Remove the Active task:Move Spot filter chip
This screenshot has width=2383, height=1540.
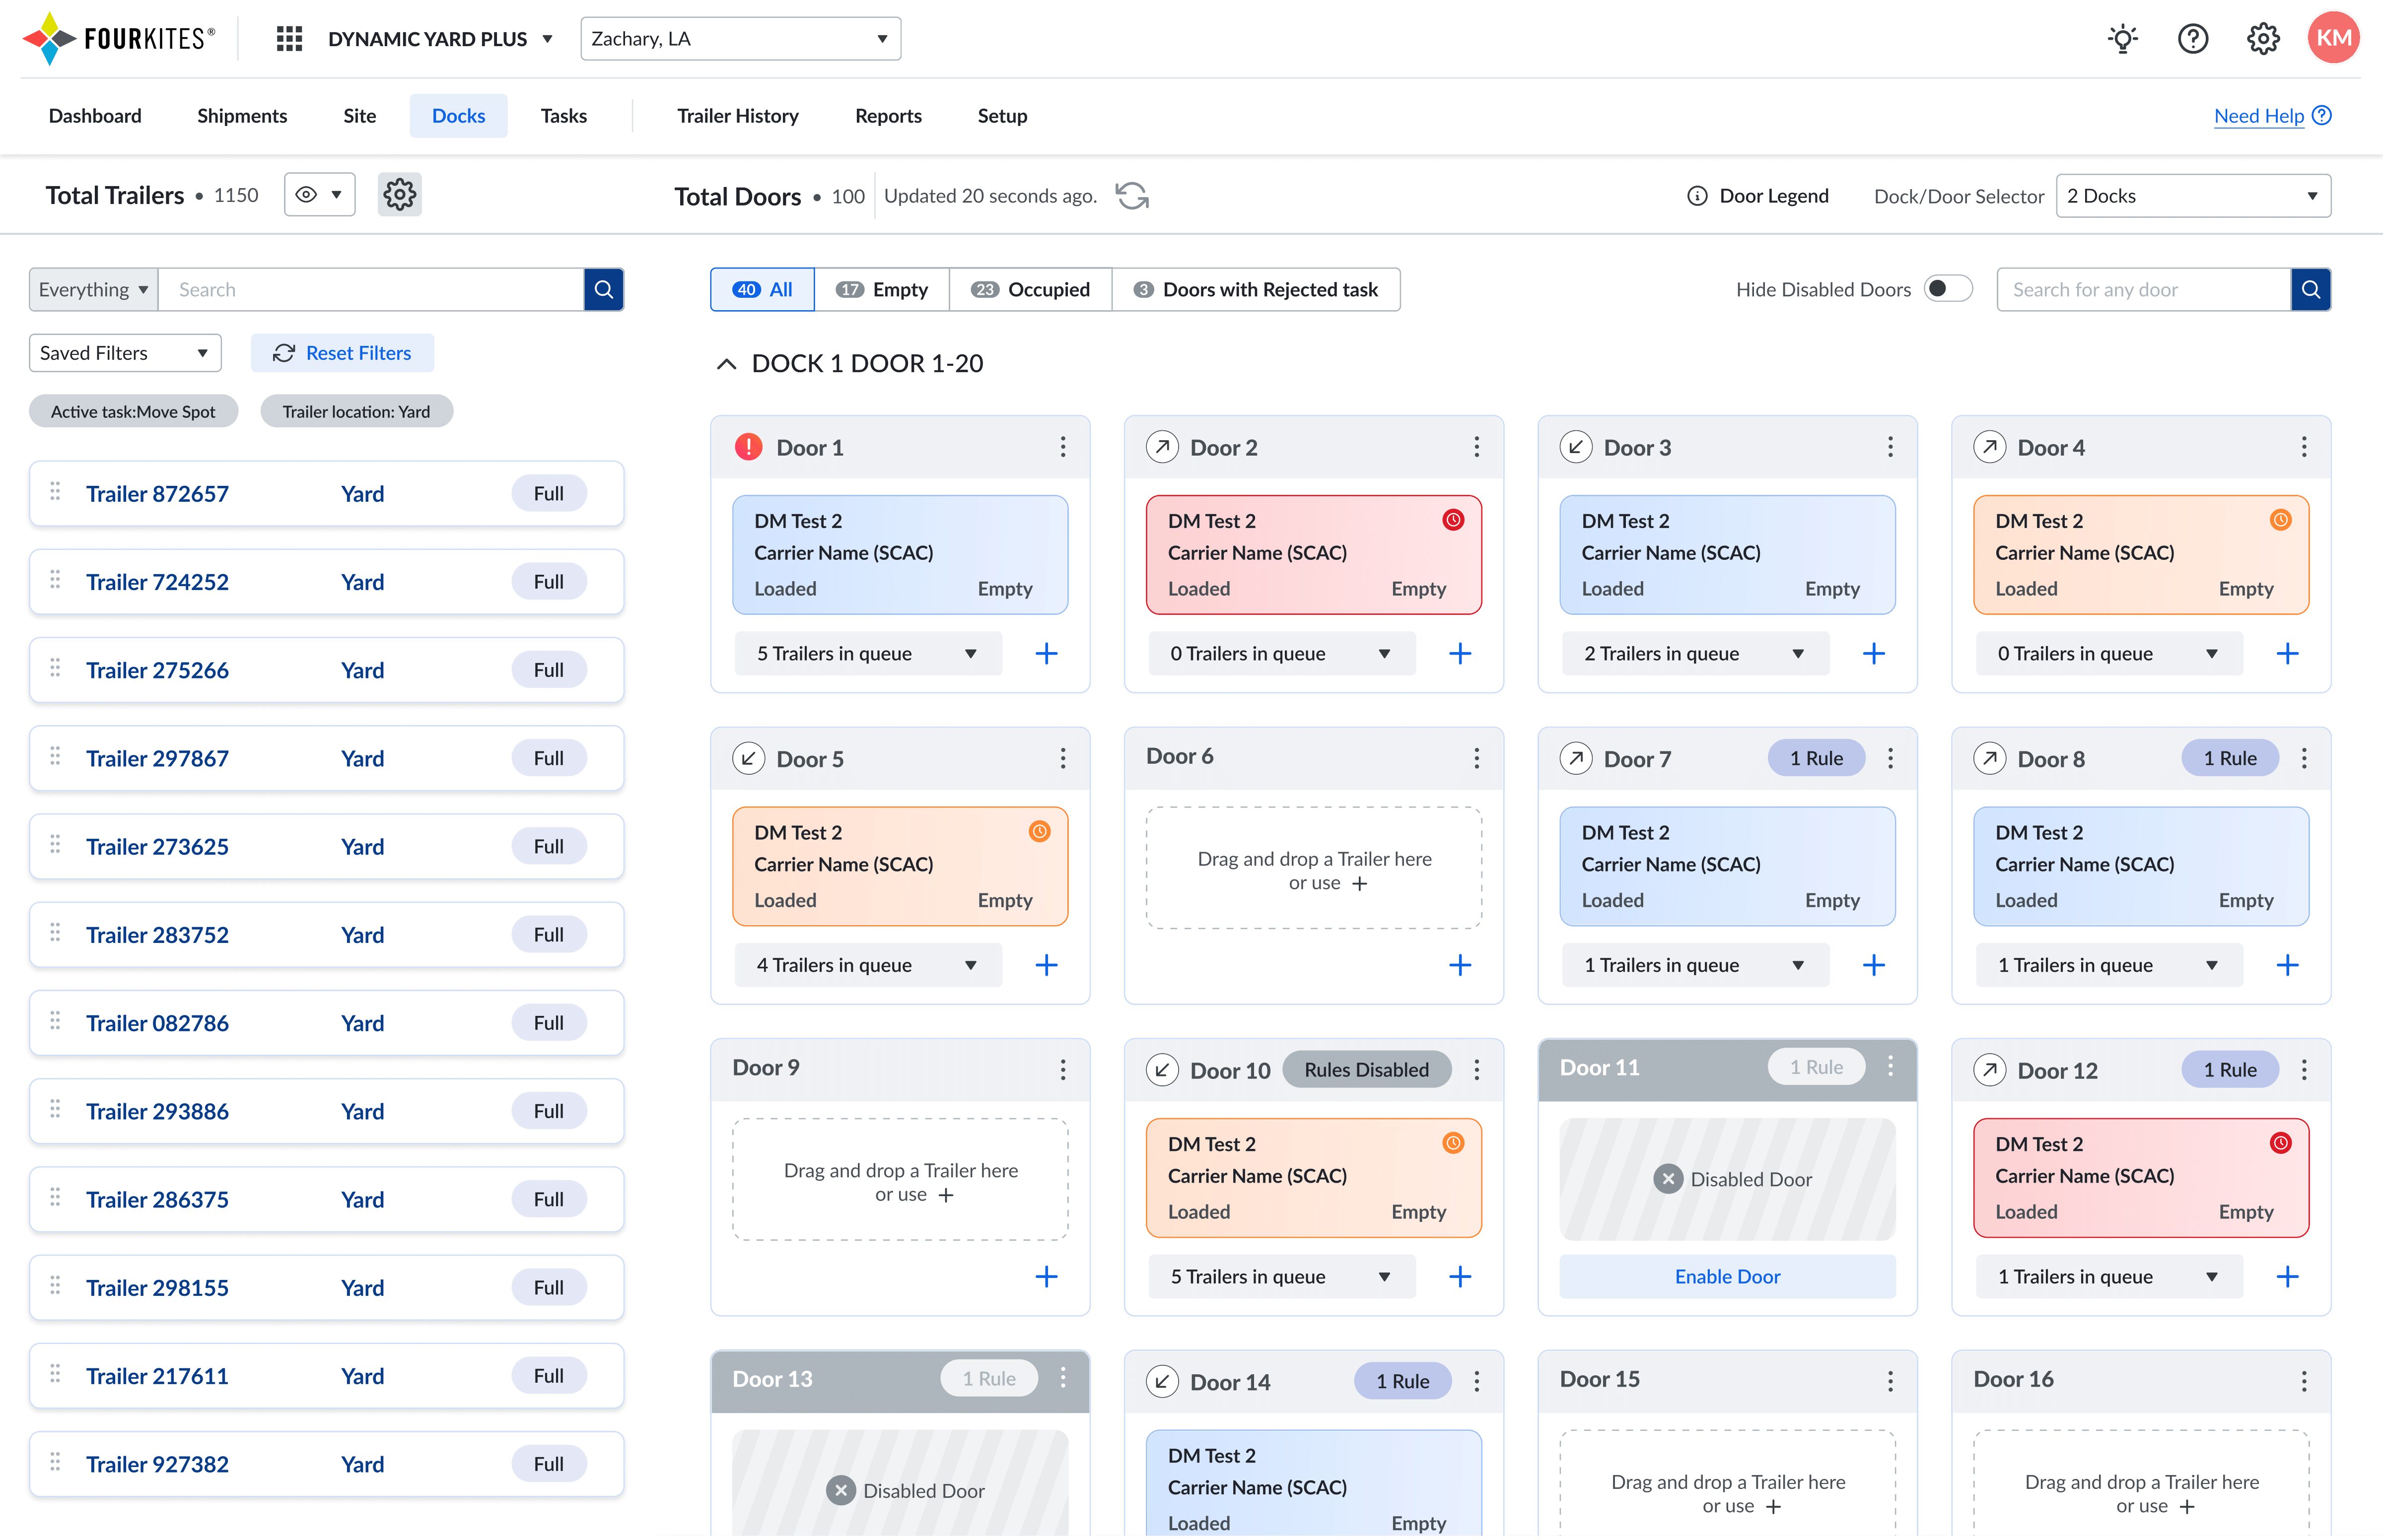pyautogui.click(x=133, y=411)
